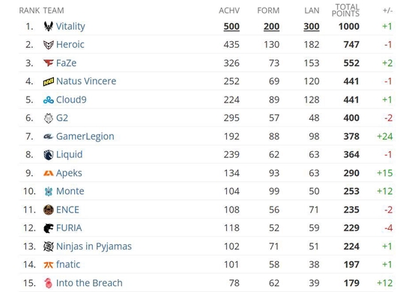Click the FaZe team logo icon
This screenshot has width=412, height=292.
[49, 63]
